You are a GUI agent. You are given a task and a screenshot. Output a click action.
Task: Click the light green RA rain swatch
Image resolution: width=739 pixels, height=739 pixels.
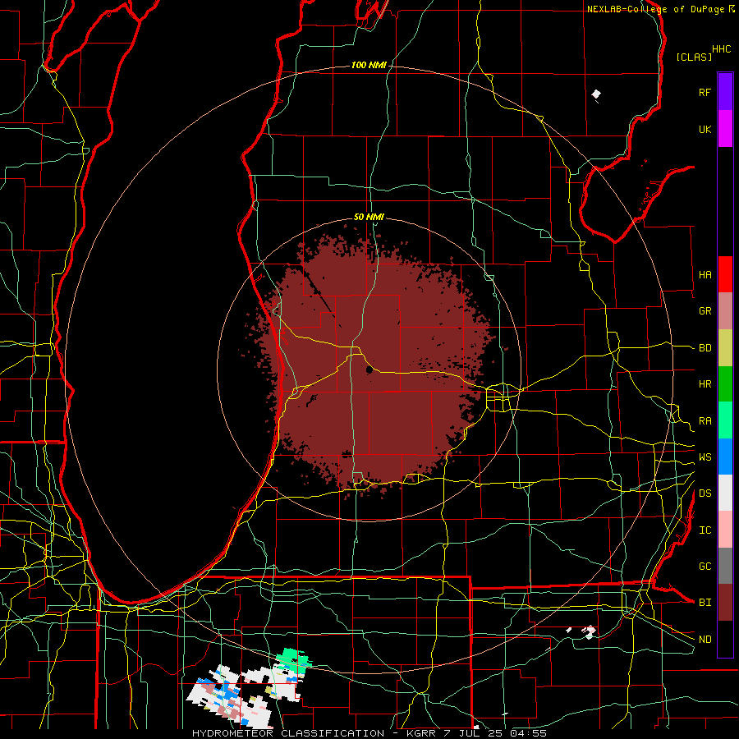click(725, 420)
